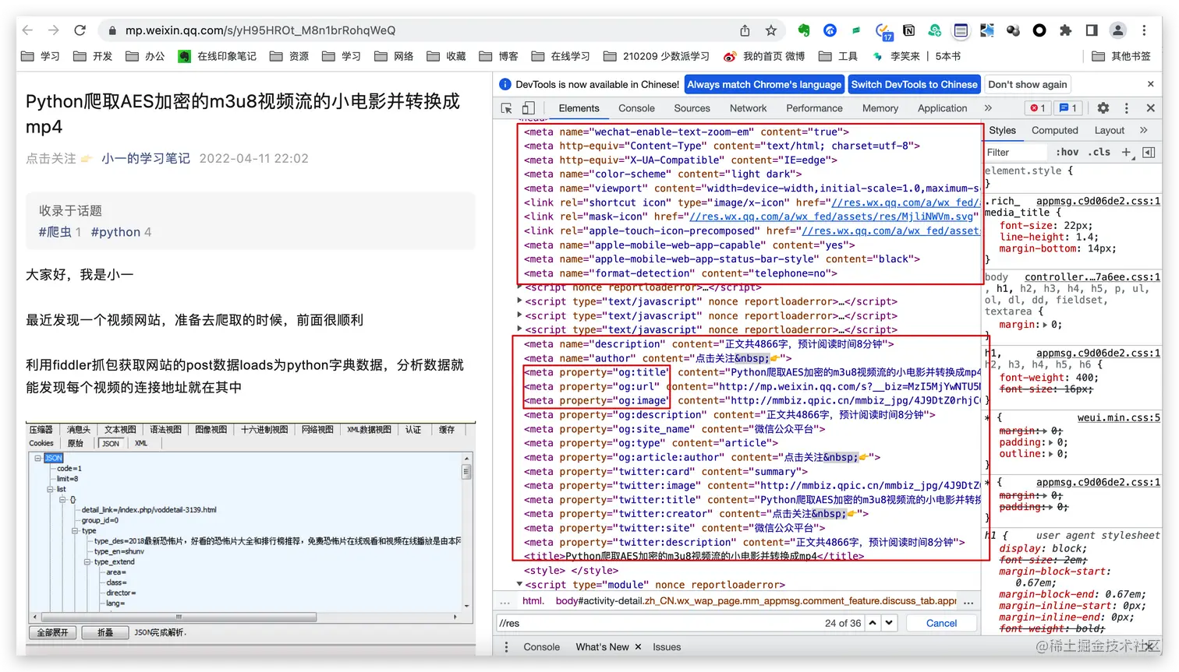Viewport: 1179px width, 672px height.
Task: Open the 小一的学习笔记 account link
Action: tap(145, 158)
